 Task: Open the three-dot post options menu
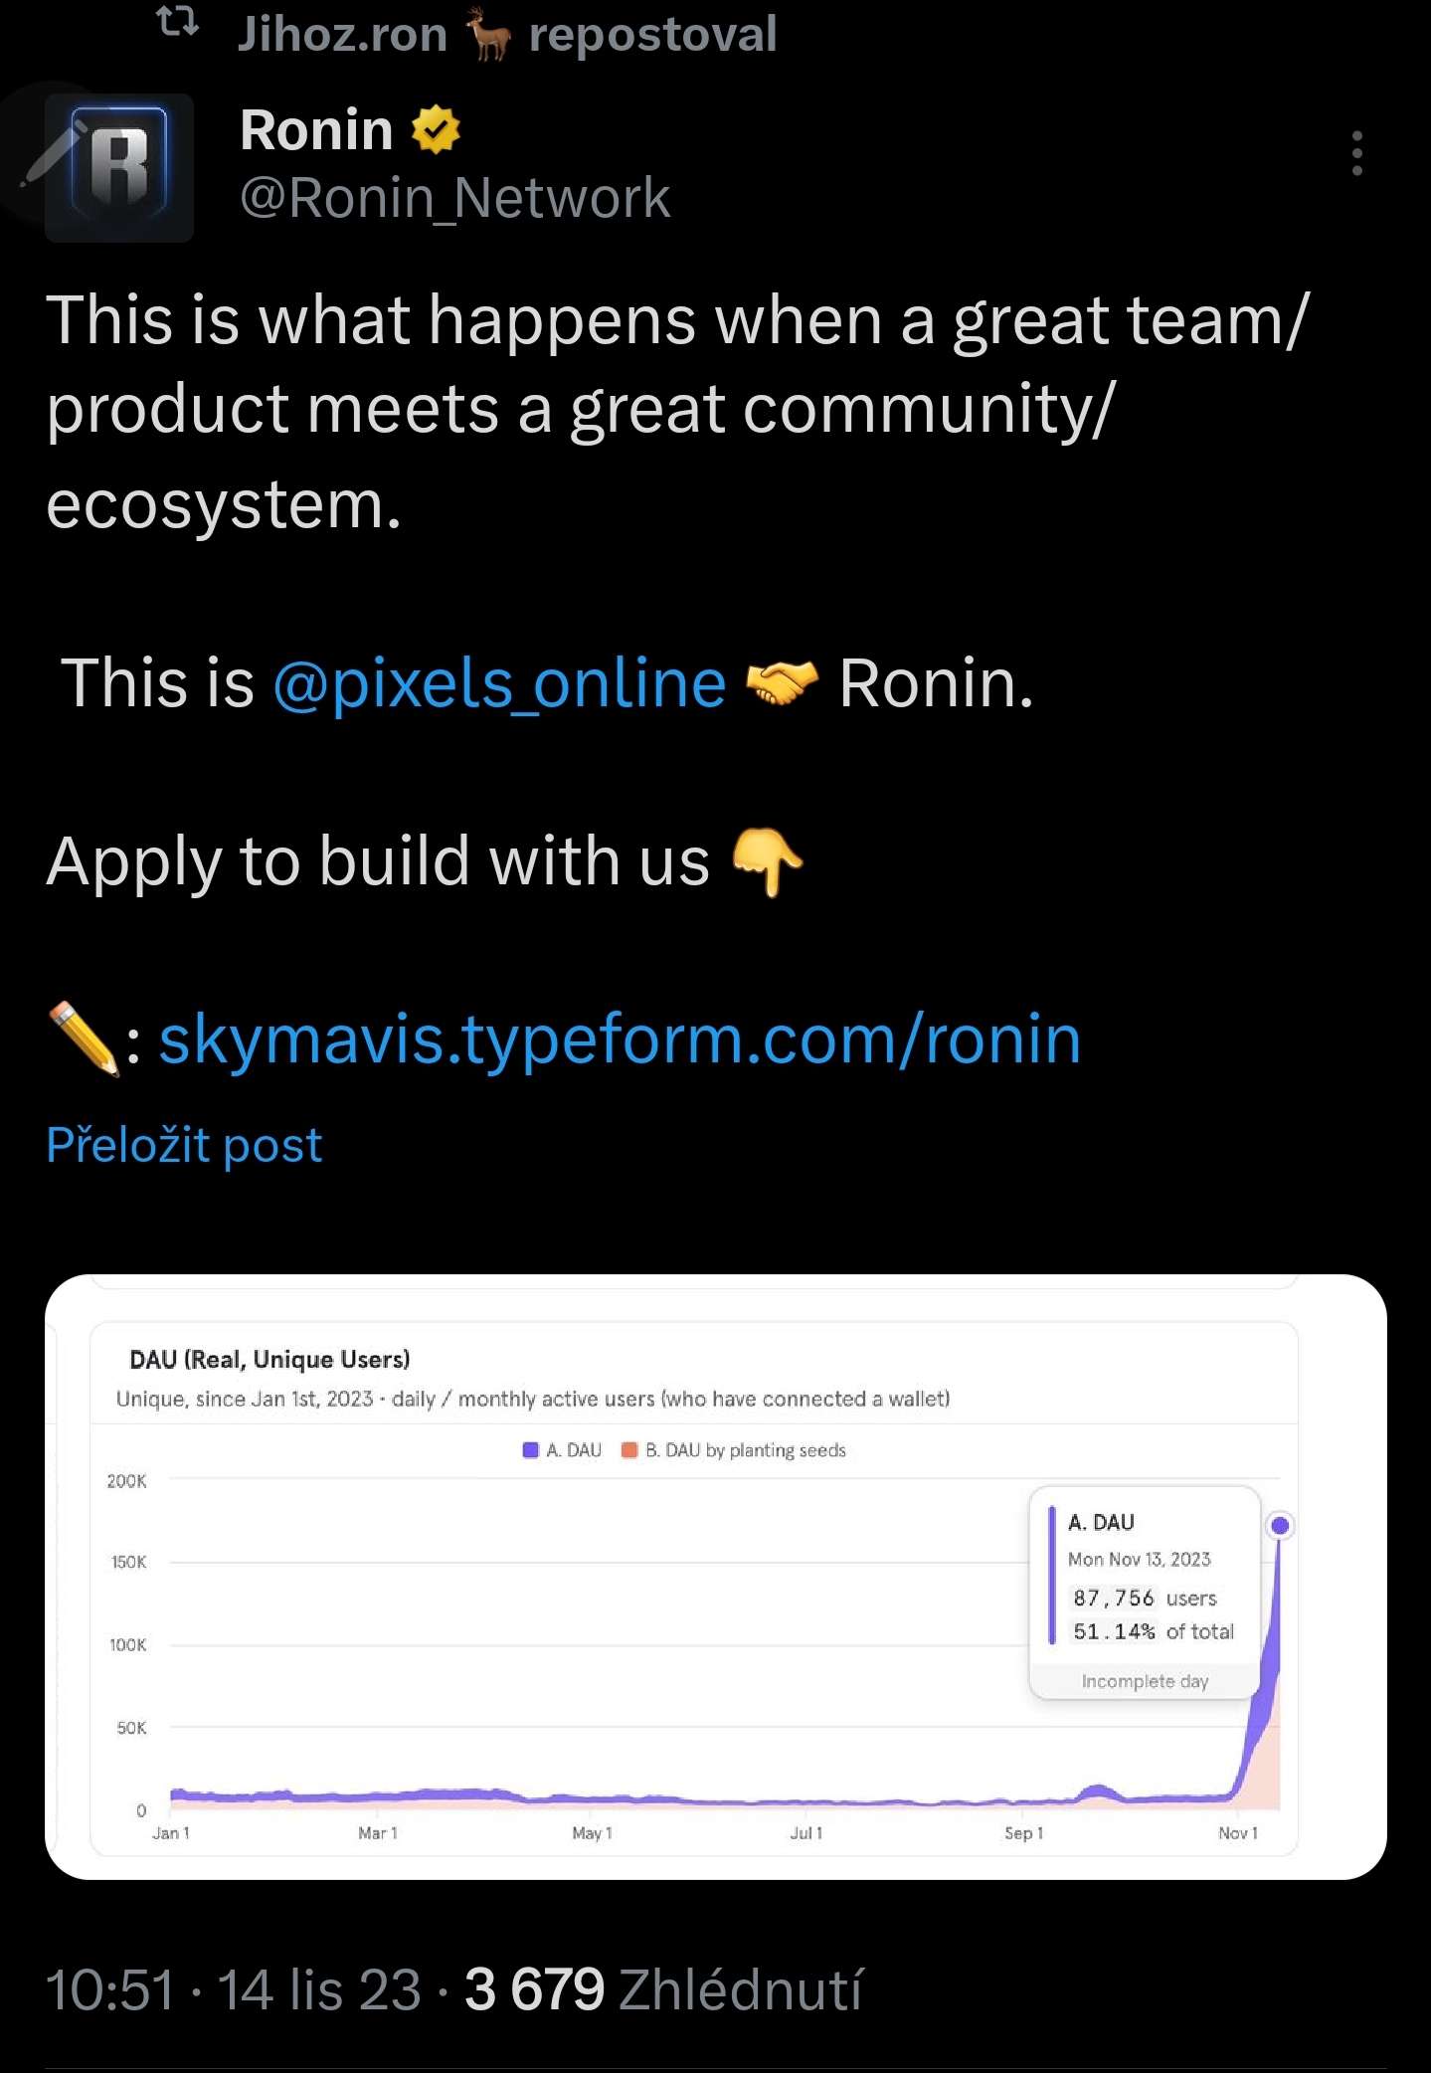1356,153
